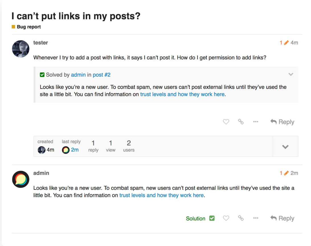Screen dimensions: 311x246
Task: Click share link icon on admin's reply
Action: coord(241,218)
